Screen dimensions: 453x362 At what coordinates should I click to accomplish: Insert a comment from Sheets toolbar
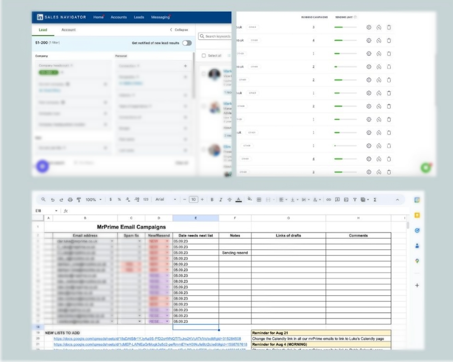point(337,200)
